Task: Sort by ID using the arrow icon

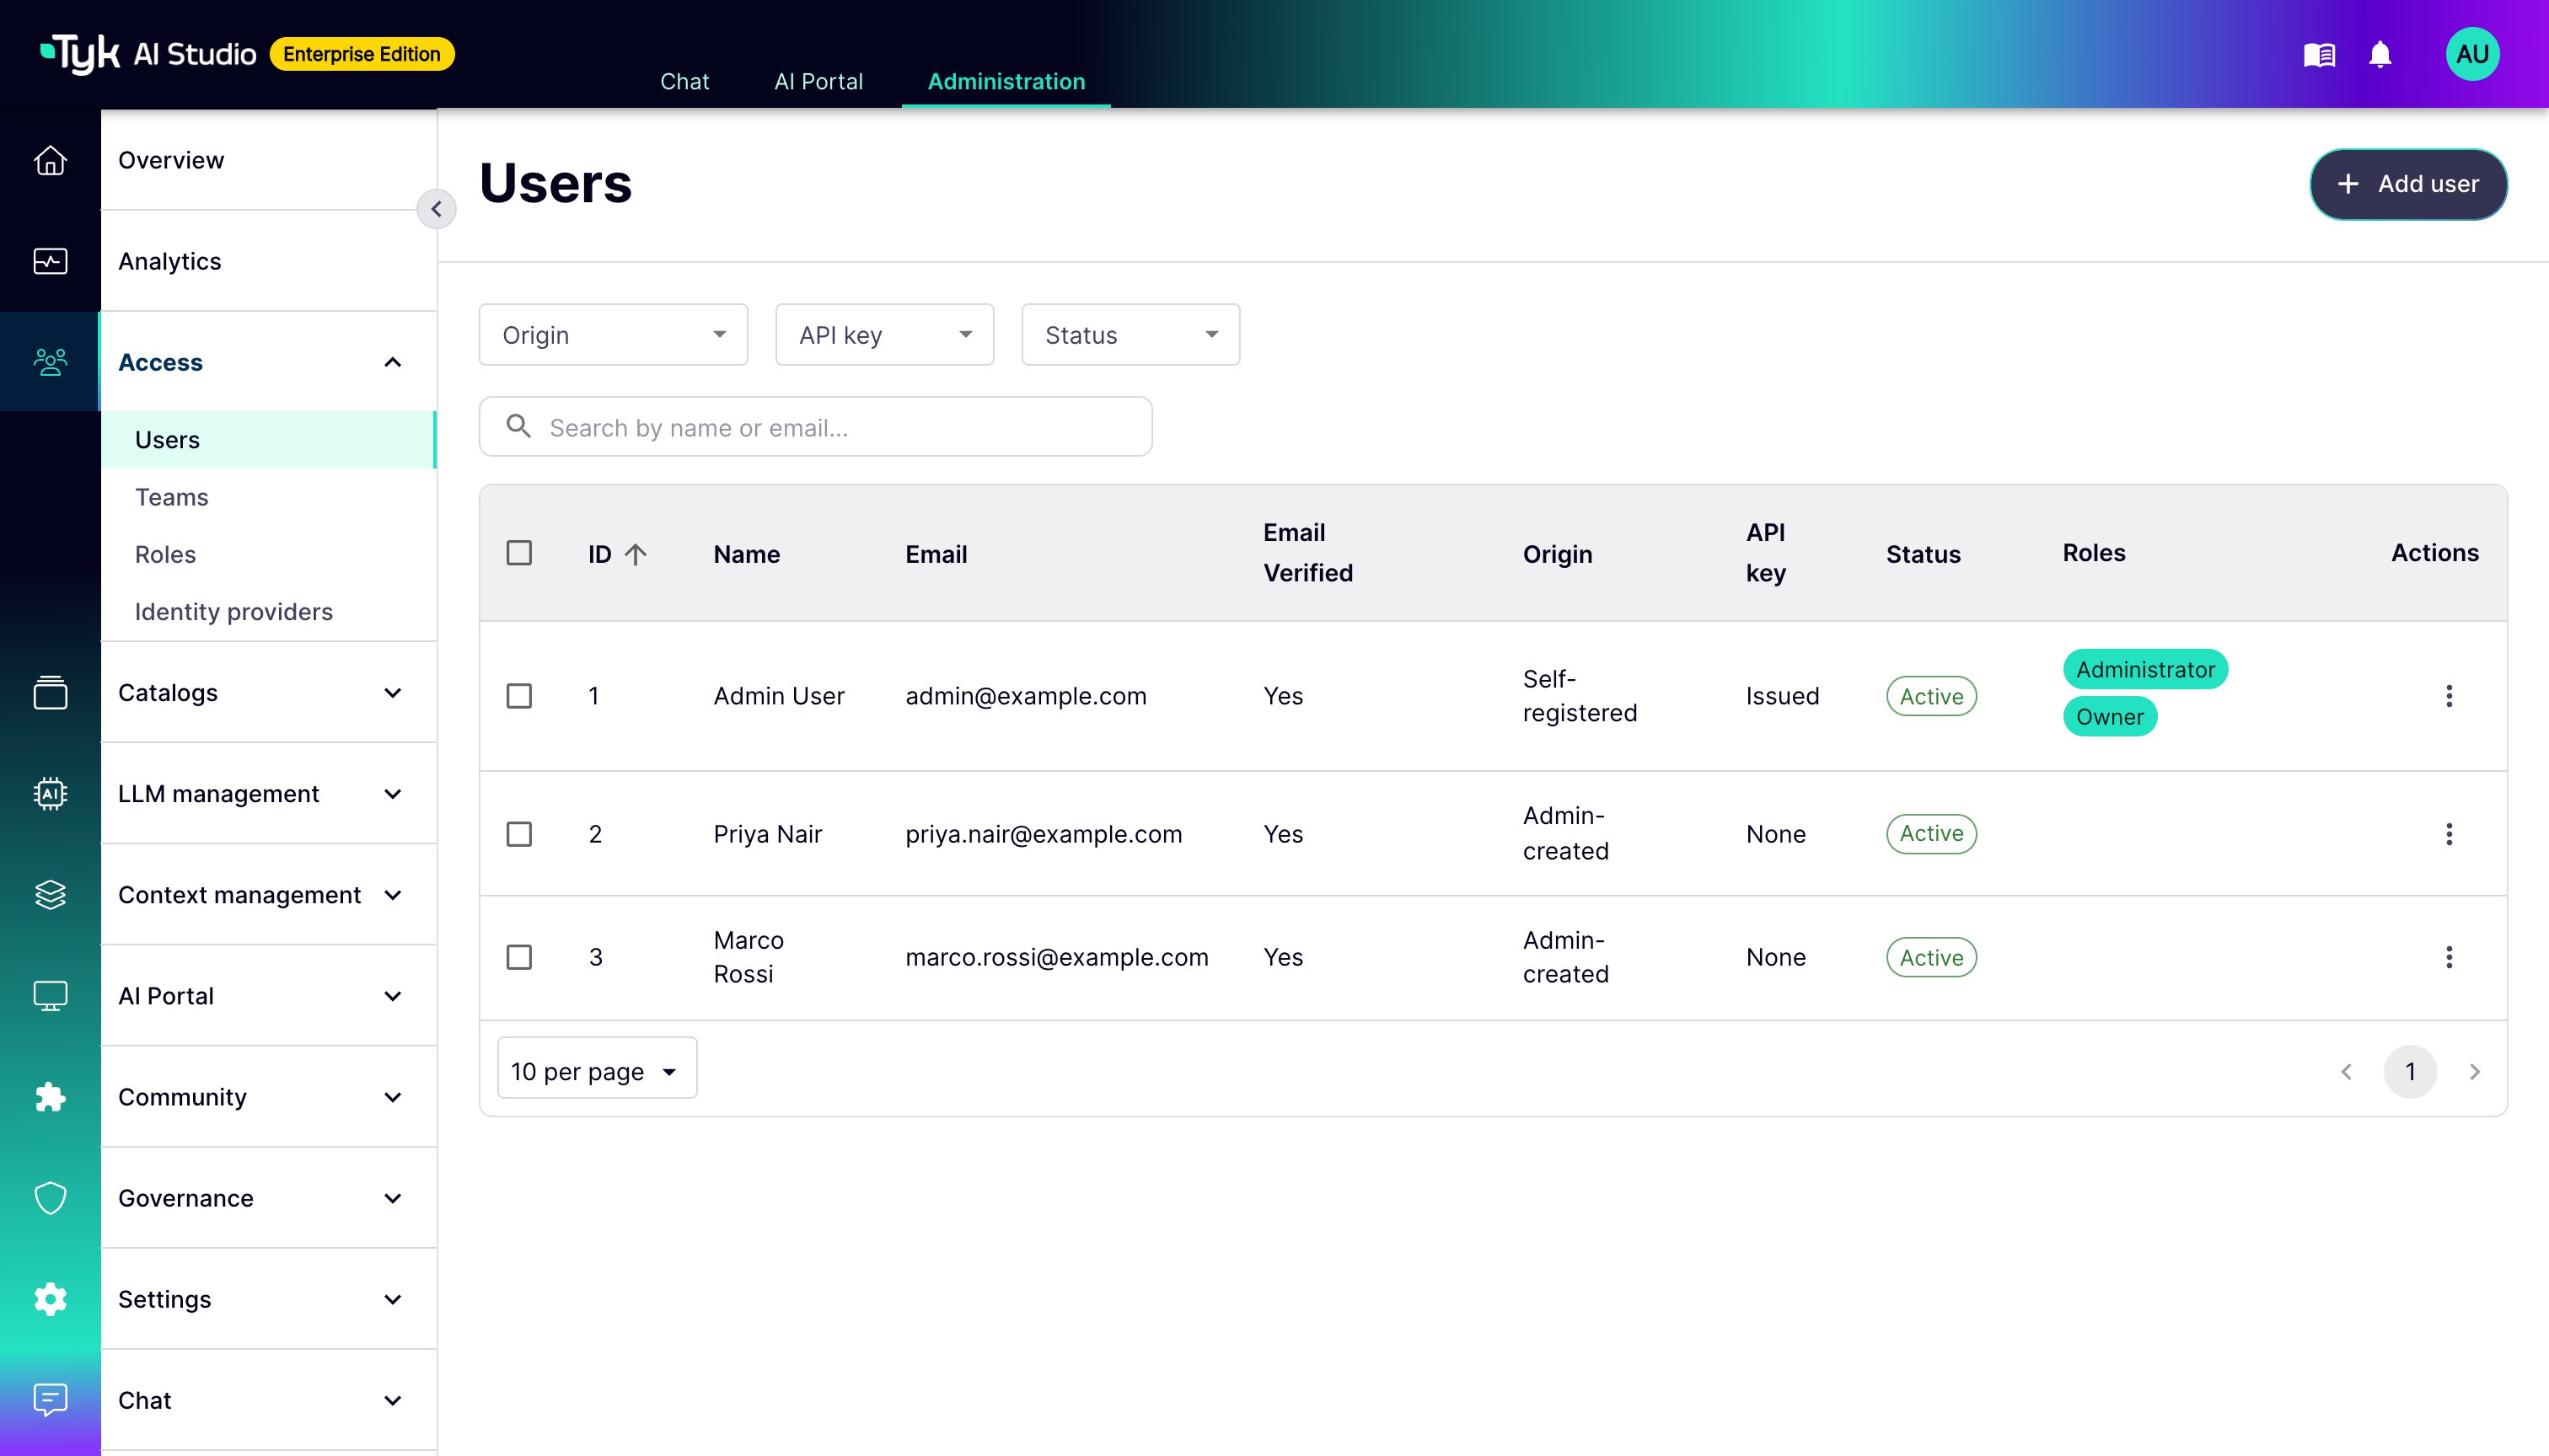Action: pyautogui.click(x=636, y=554)
